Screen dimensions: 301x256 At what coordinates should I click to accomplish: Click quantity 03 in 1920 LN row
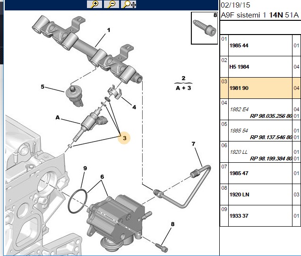[x=296, y=194]
